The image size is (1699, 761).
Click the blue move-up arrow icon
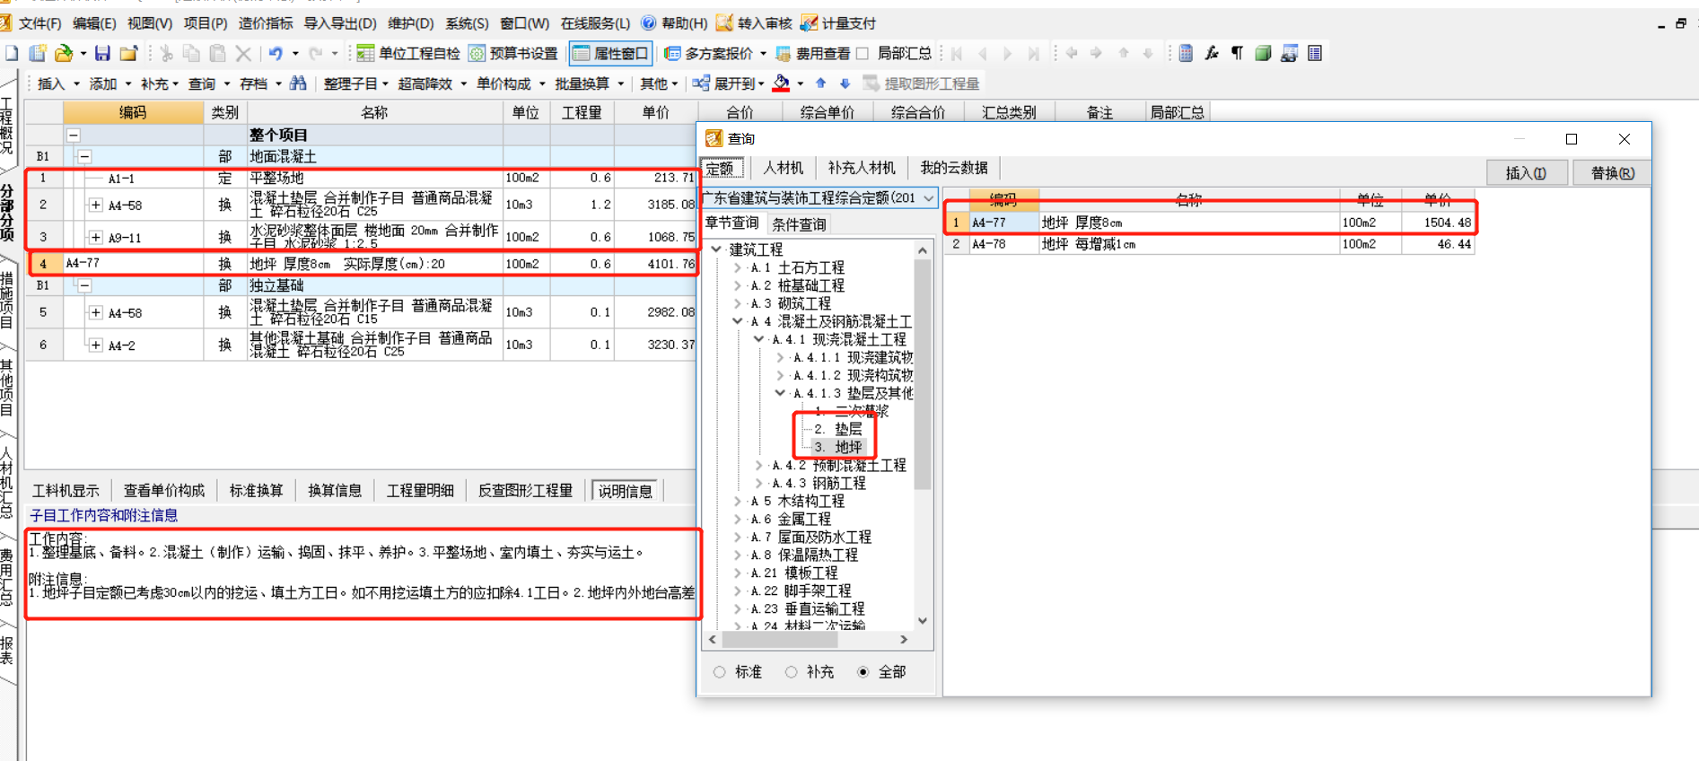point(820,83)
